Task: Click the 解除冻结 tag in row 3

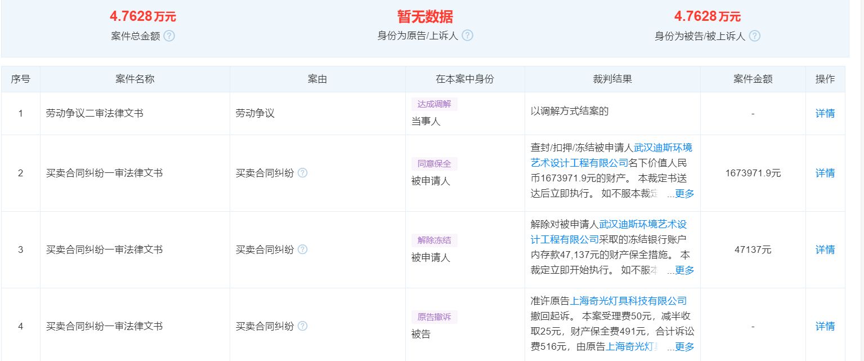Action: [434, 239]
